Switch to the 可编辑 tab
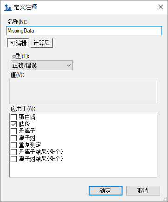Viewport: 168px width, 202px height. coord(18,43)
